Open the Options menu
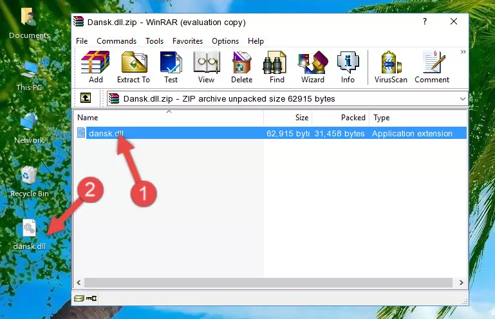Screen dimensions: 495x319 point(225,41)
